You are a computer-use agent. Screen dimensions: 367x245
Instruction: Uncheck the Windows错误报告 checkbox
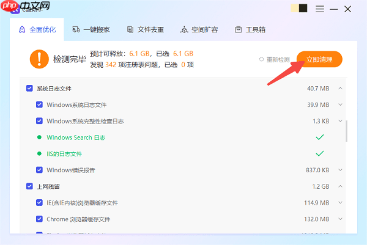coord(39,170)
